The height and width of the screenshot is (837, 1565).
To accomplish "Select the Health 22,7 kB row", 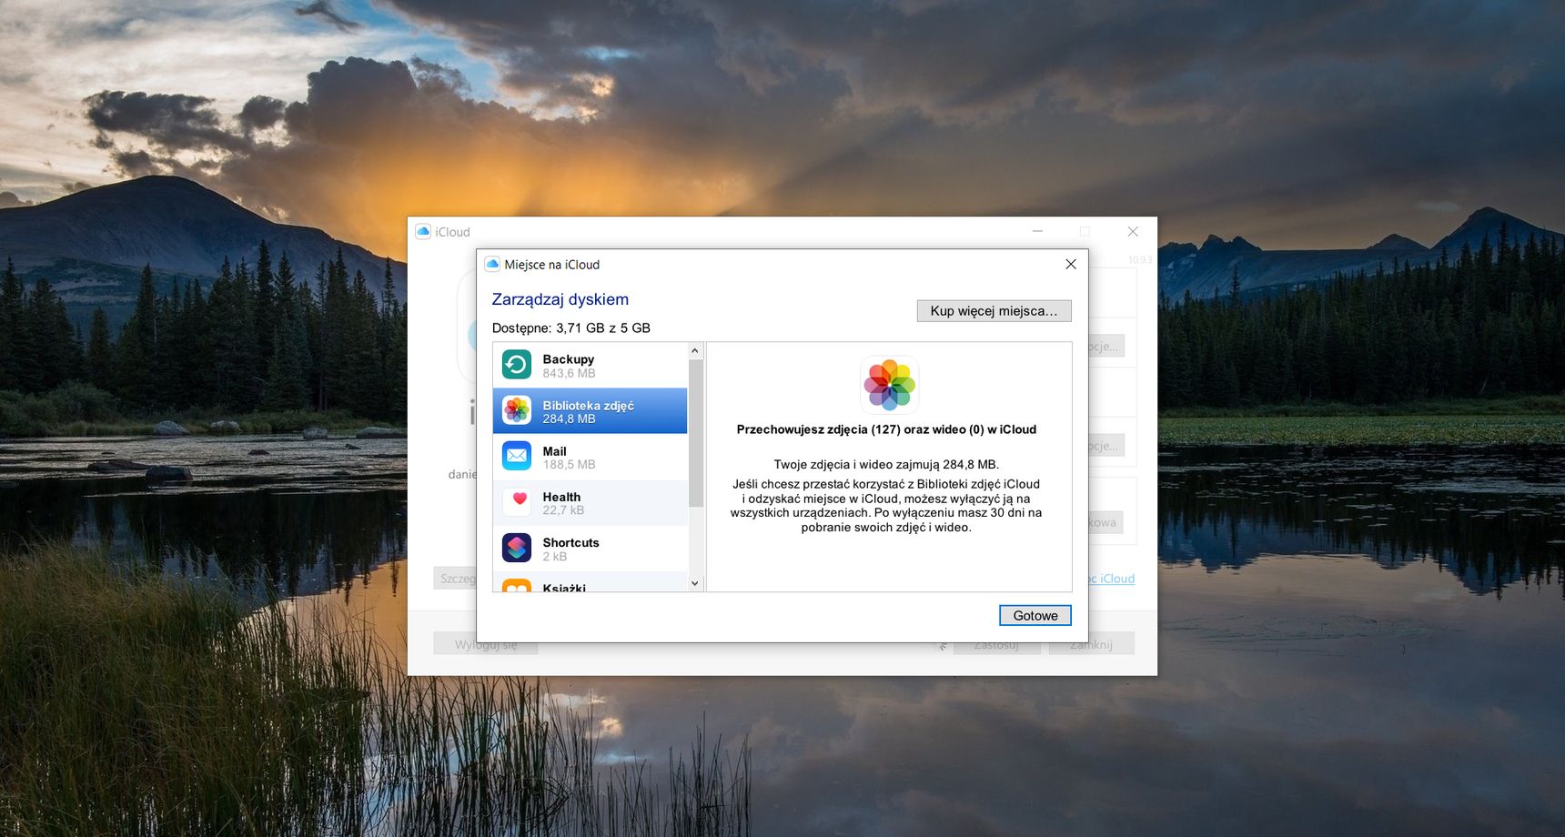I will pyautogui.click(x=591, y=502).
